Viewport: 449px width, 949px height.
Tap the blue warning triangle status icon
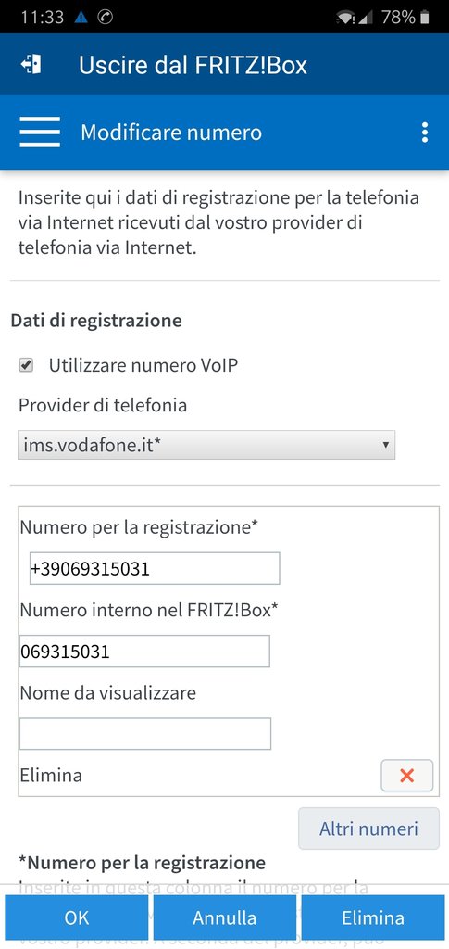[81, 18]
